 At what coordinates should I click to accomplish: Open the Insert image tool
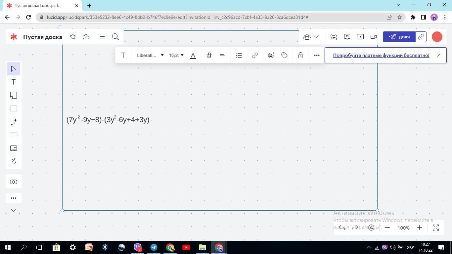(14, 148)
